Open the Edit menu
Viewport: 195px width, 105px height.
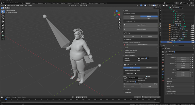point(7,3)
